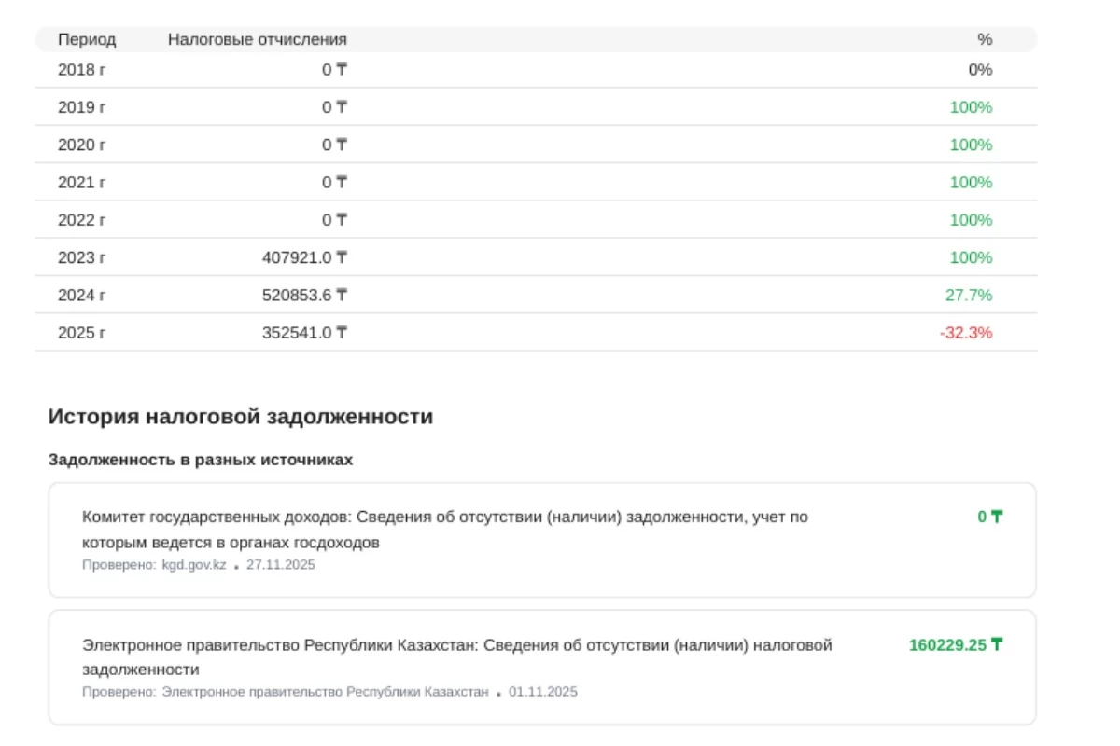This screenshot has height=746, width=1120.
Task: Select the 2023 г period label
Action: click(x=82, y=257)
